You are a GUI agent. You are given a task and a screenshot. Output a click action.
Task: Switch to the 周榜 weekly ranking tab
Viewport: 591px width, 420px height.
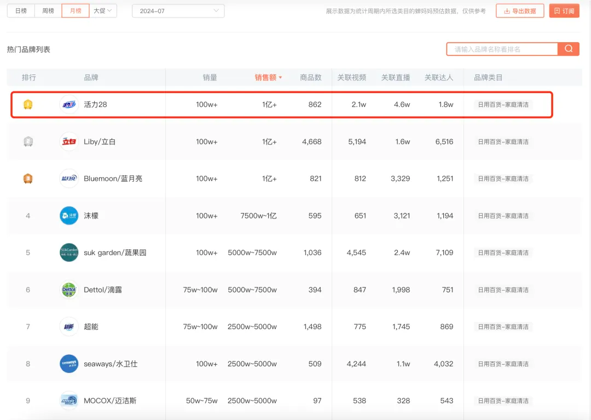click(x=48, y=11)
